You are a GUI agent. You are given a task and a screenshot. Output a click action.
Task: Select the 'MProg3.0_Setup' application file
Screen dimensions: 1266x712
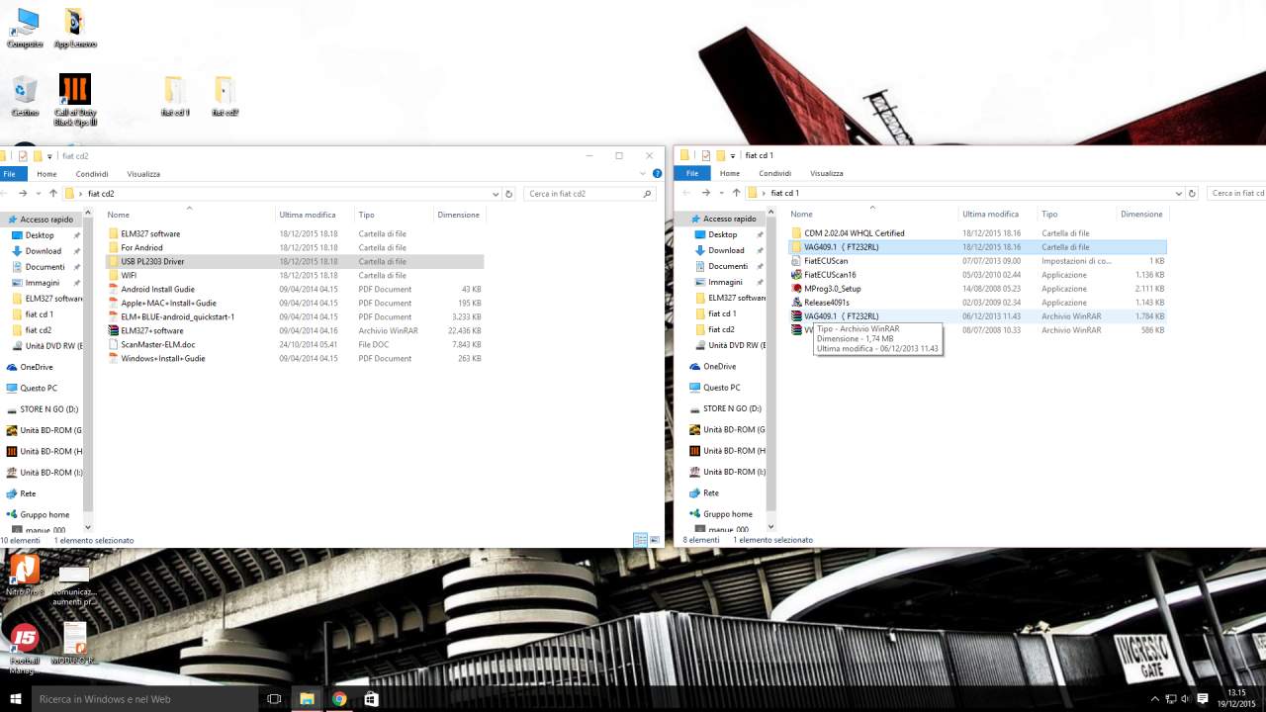click(977, 289)
